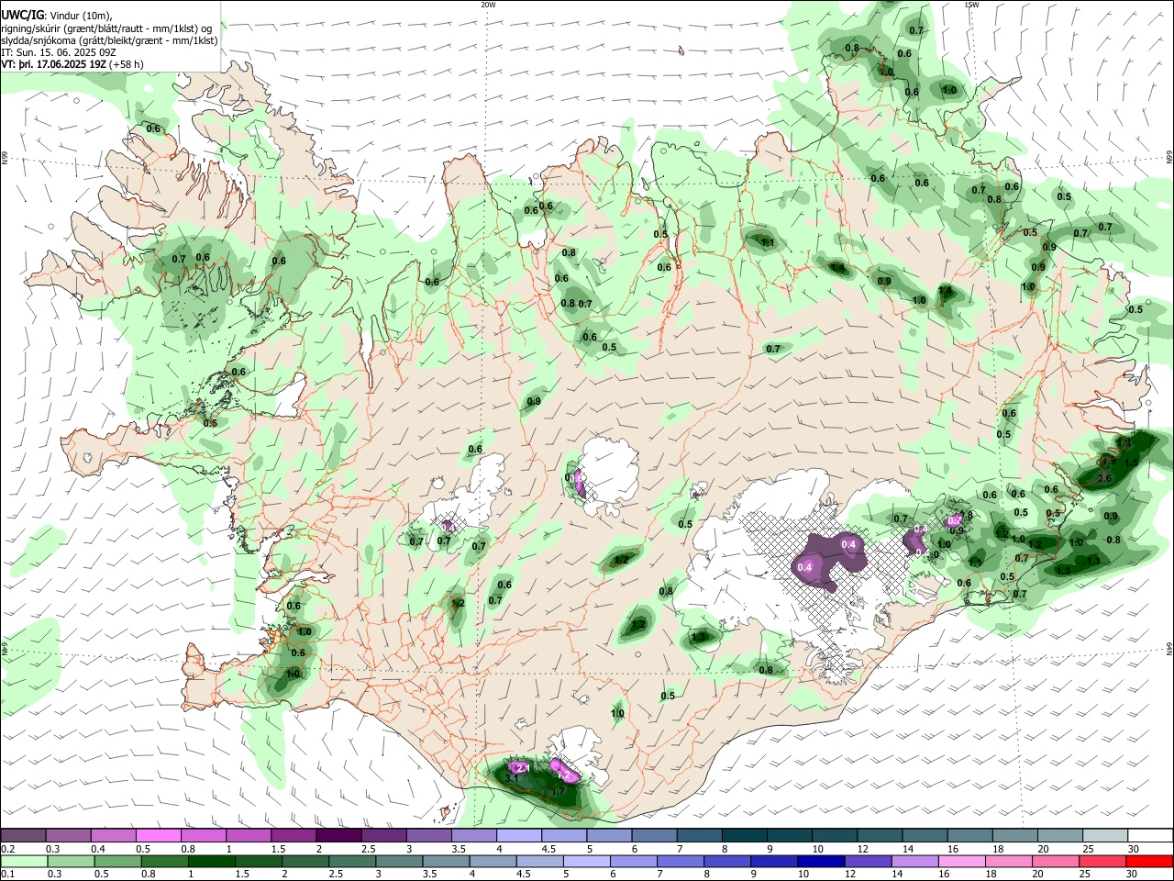Click the 3.1 rainfall value on the south coast
The image size is (1174, 881).
tap(512, 777)
